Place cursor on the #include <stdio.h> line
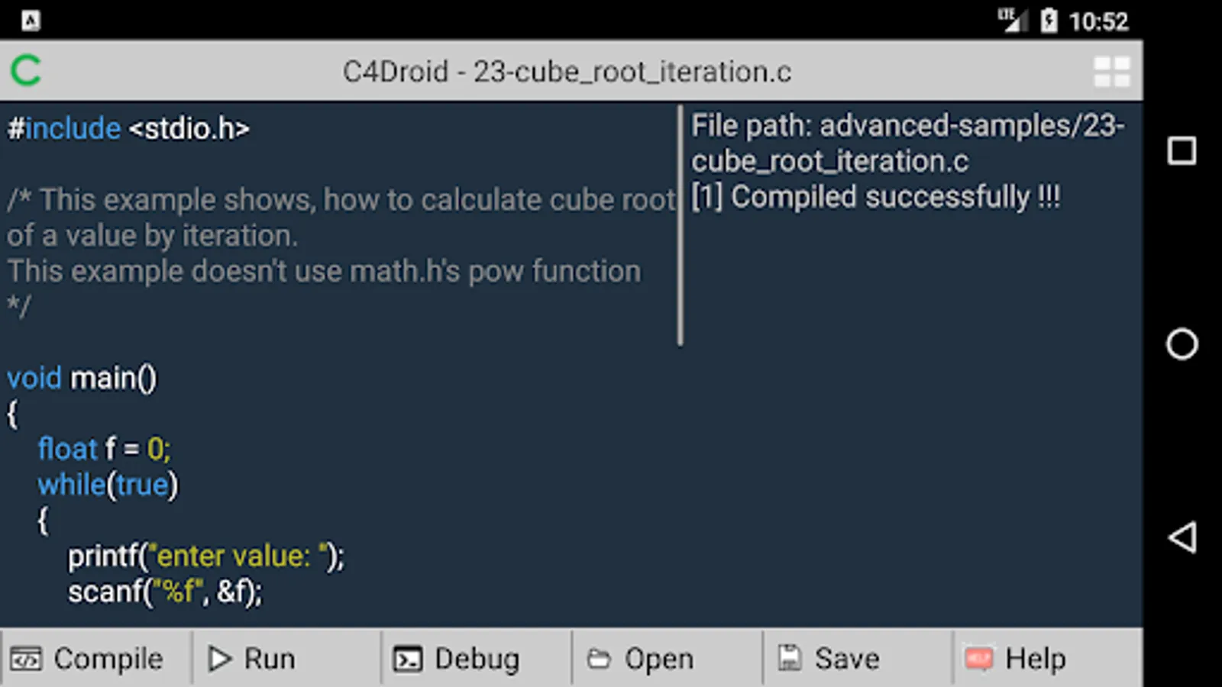1222x687 pixels. 128,128
